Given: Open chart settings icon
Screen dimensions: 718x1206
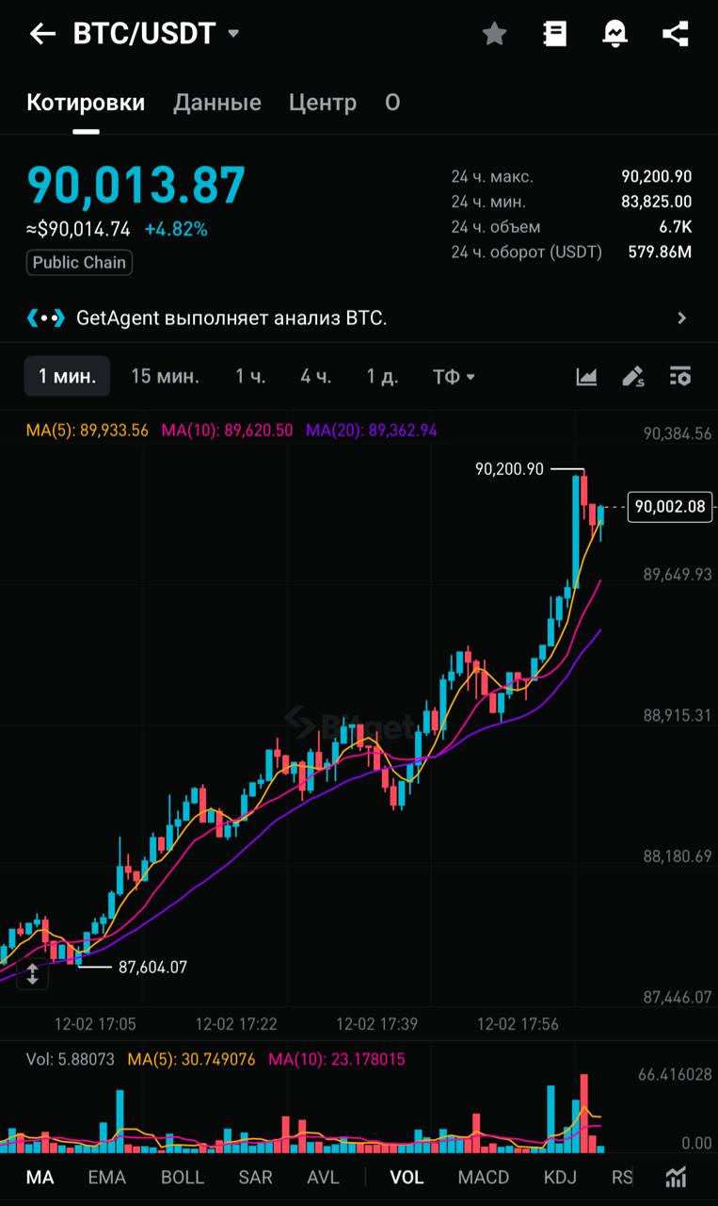Looking at the screenshot, I should (679, 377).
